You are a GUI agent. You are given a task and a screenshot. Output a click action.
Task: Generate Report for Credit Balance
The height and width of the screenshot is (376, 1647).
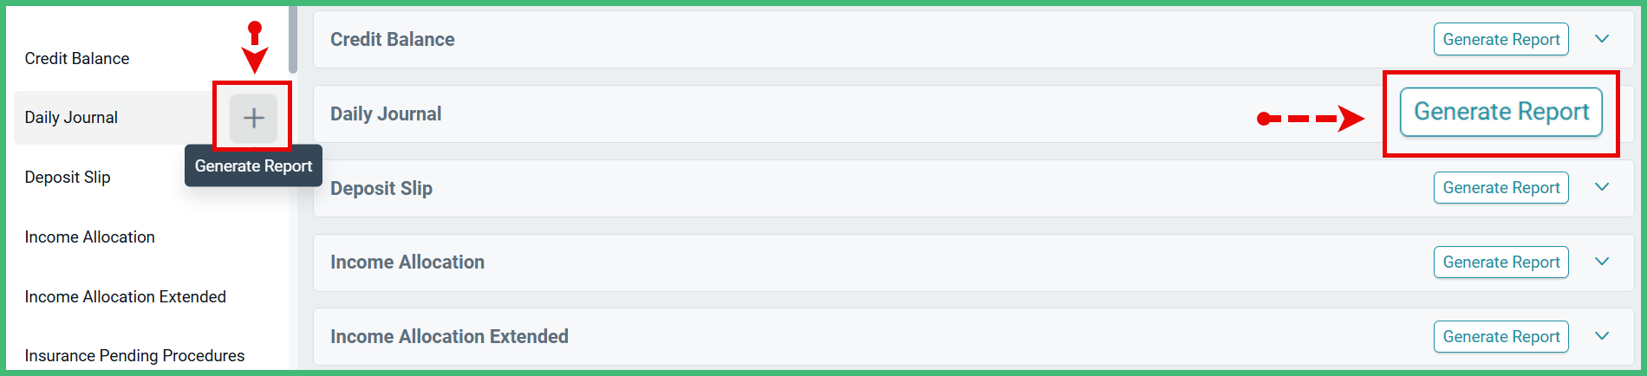1501,39
